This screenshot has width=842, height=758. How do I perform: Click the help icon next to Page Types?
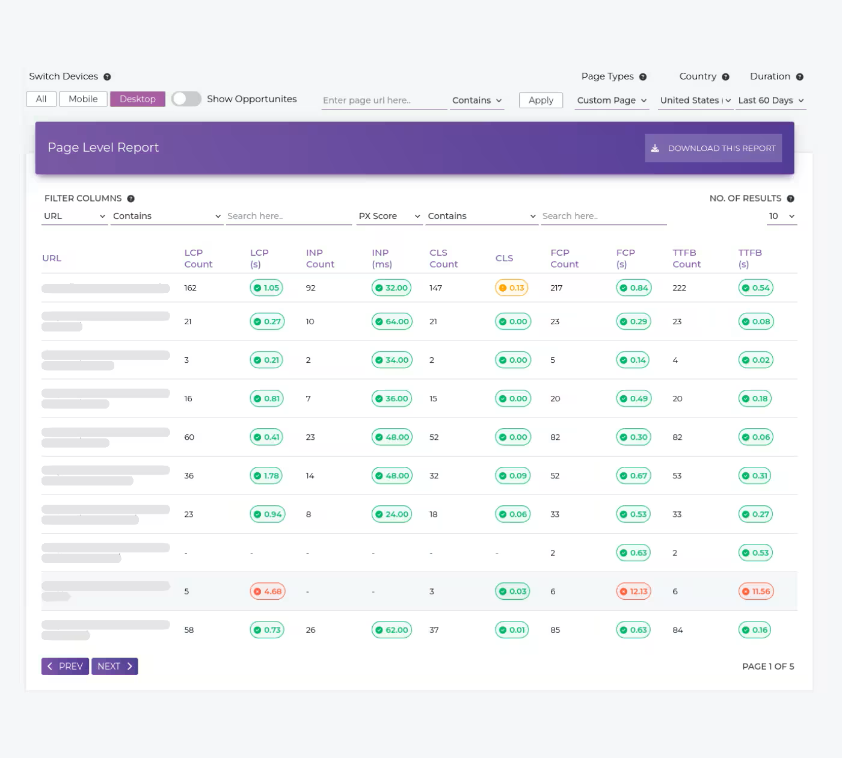click(x=642, y=76)
